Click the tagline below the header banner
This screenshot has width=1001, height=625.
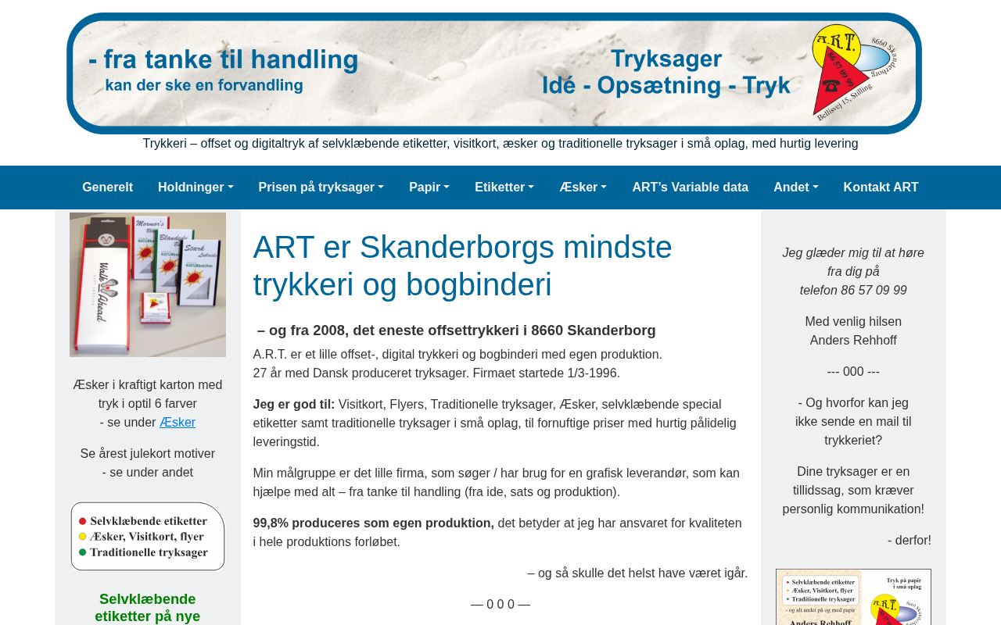500,144
